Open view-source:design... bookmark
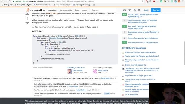 click(62, 5)
